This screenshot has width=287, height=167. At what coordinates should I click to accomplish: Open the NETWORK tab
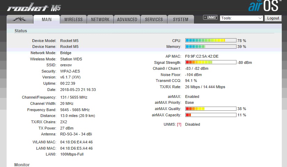click(100, 19)
